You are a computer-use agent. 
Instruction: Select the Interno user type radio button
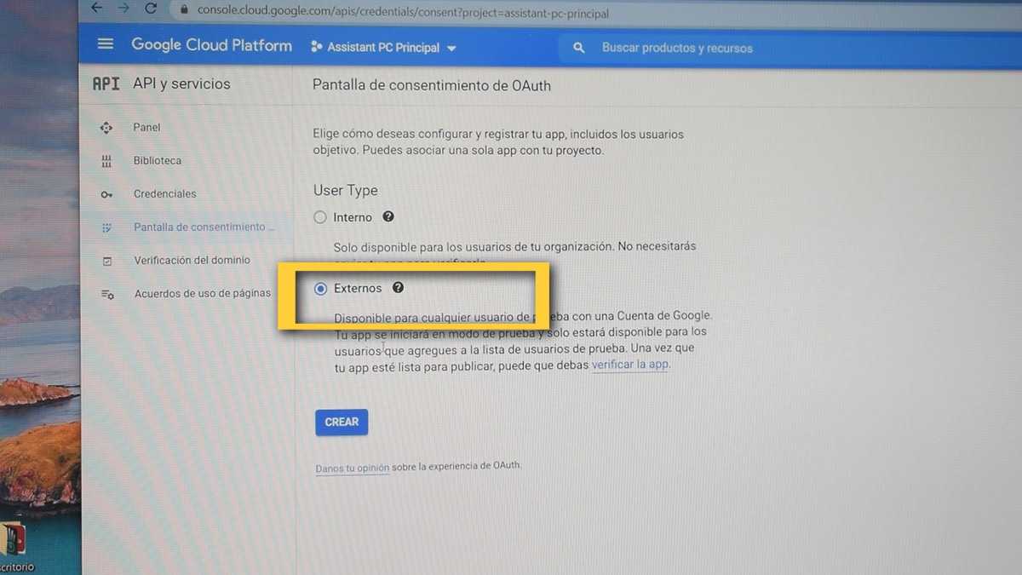(x=320, y=217)
